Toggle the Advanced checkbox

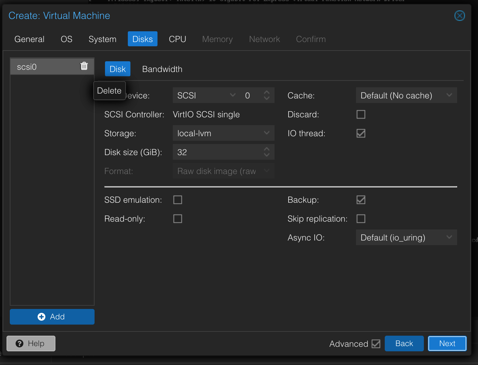point(376,344)
